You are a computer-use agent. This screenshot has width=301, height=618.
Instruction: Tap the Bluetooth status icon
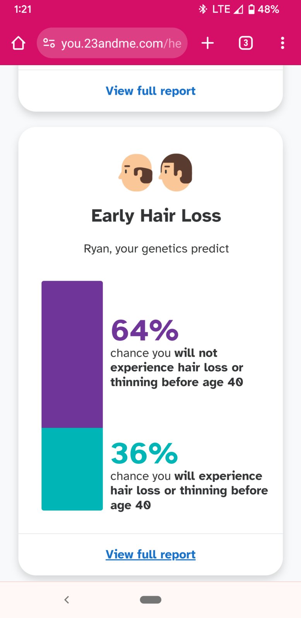click(x=203, y=9)
